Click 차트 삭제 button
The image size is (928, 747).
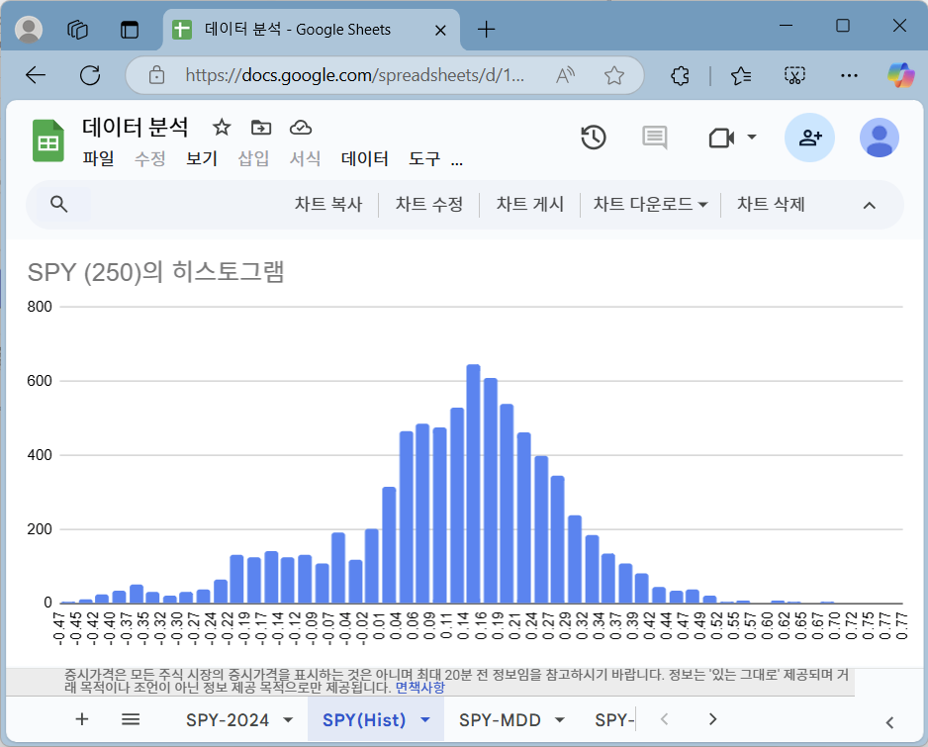coord(771,204)
